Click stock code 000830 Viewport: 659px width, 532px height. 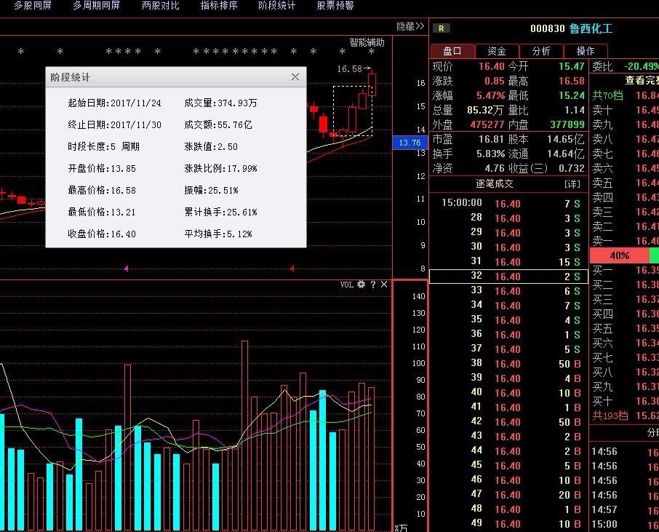click(x=547, y=28)
